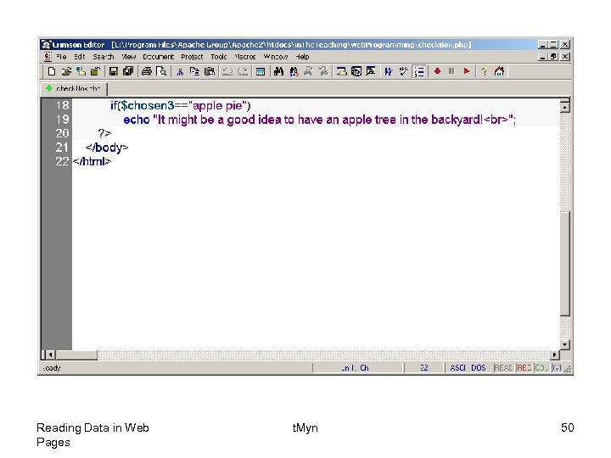
Task: Click the vertical scrollbar thumb
Action: click(565, 263)
